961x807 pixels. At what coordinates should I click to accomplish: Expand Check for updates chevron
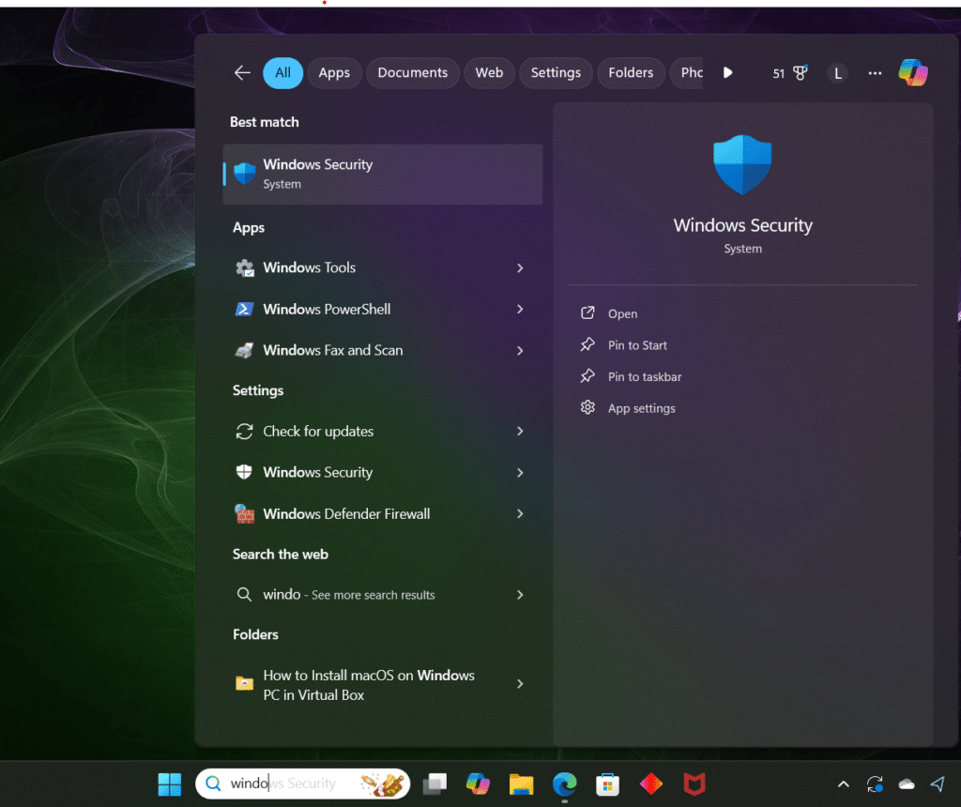(520, 432)
